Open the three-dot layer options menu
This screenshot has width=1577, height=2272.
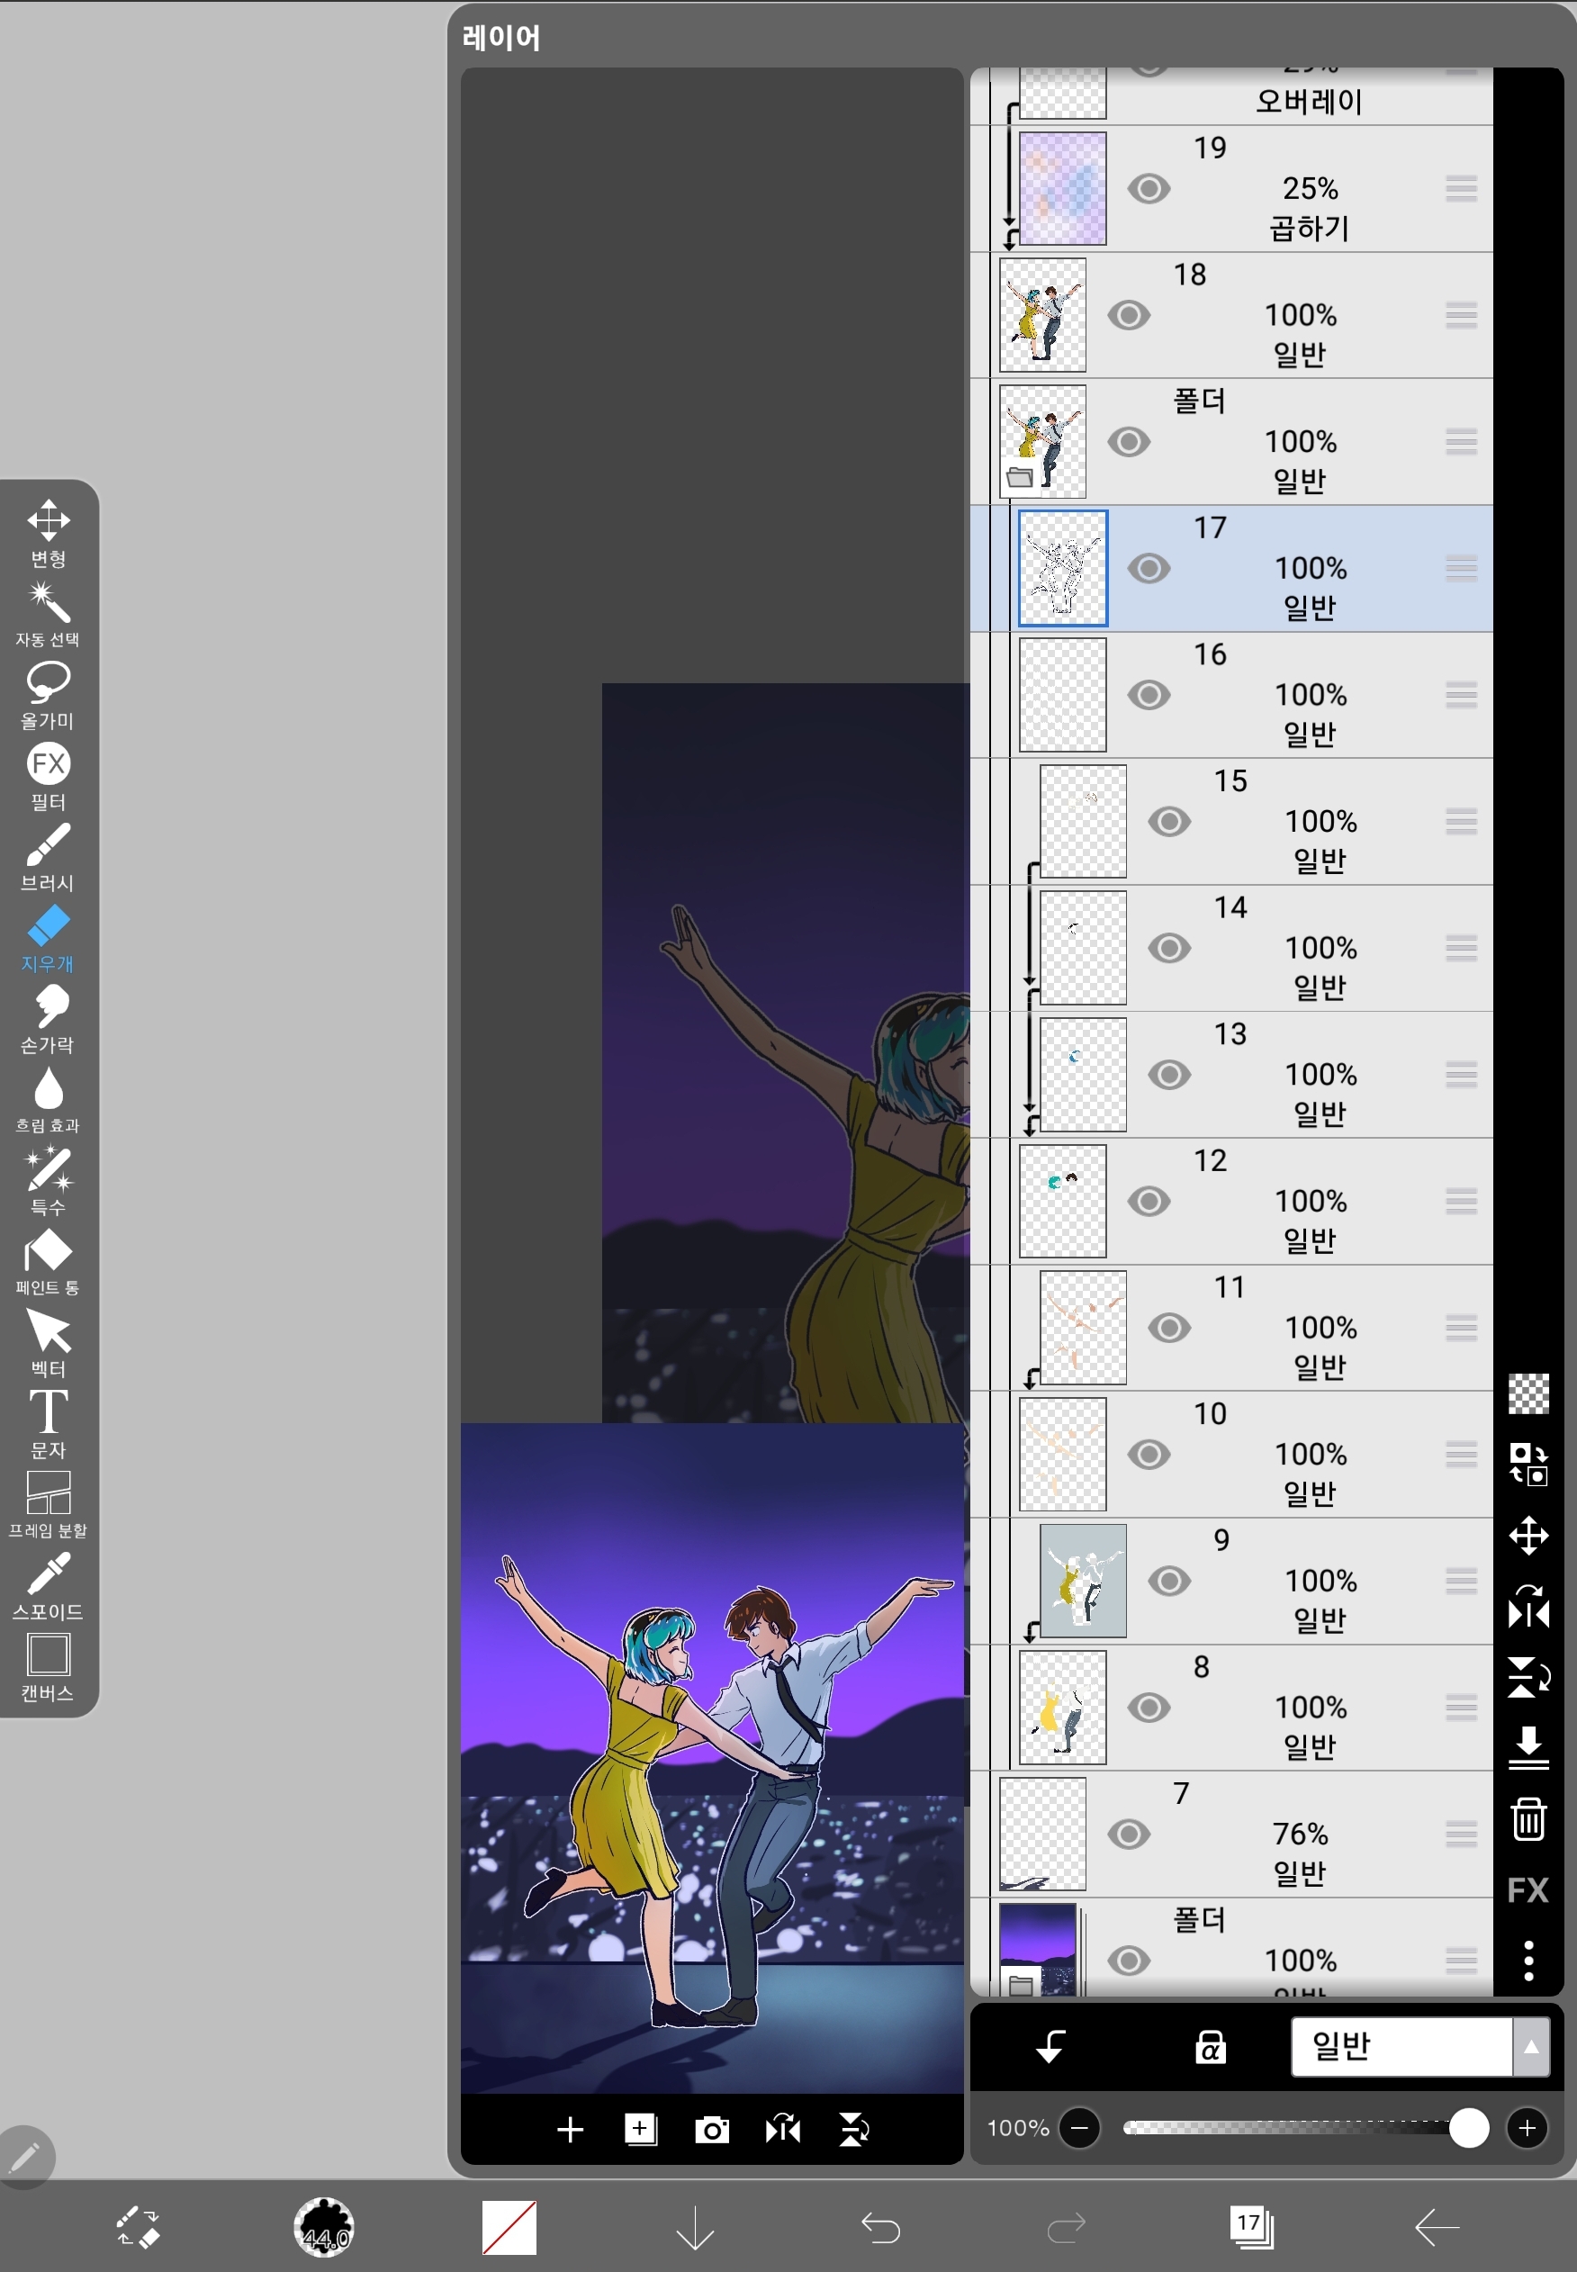[x=1528, y=1961]
